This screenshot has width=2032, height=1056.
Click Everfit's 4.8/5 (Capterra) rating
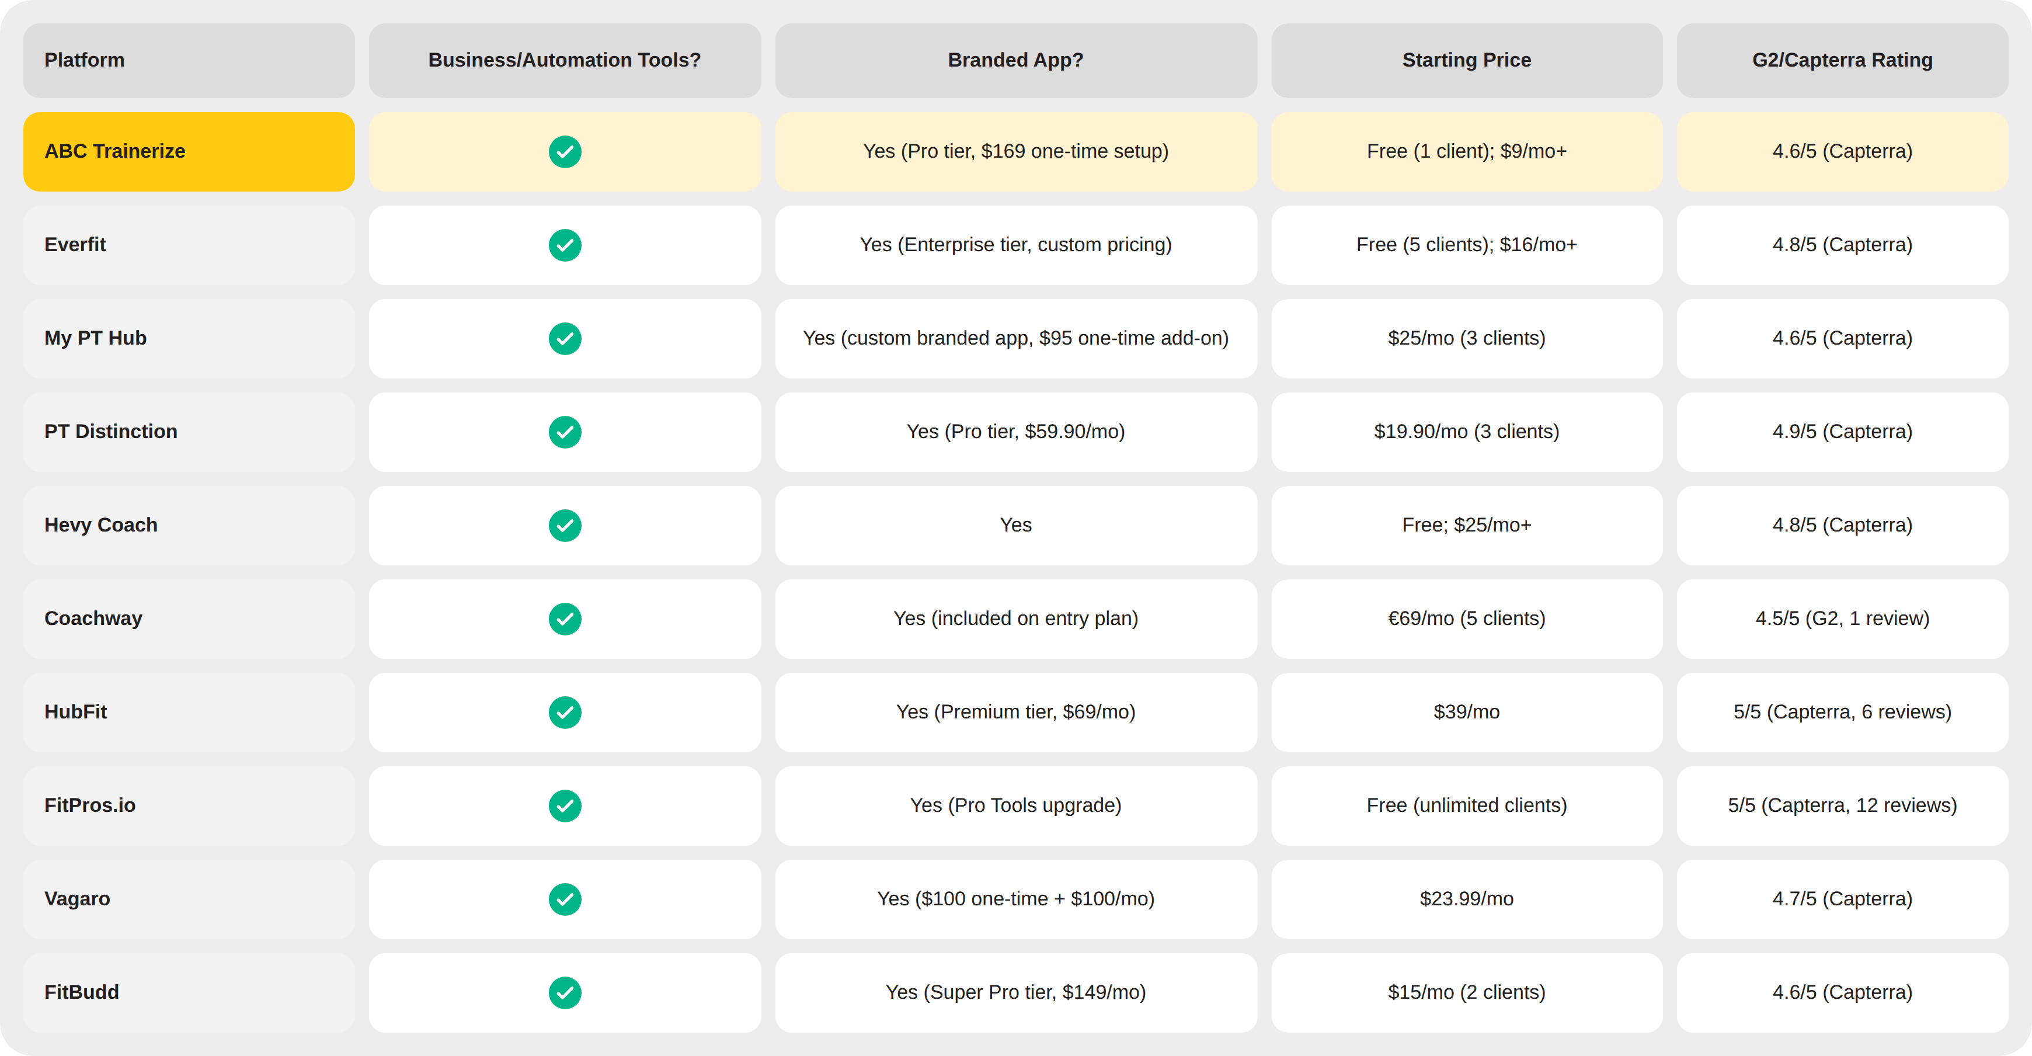1843,245
